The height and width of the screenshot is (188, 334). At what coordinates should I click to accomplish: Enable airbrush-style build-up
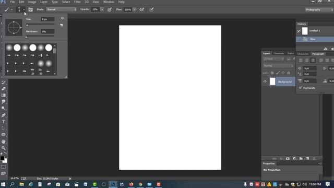141,9
